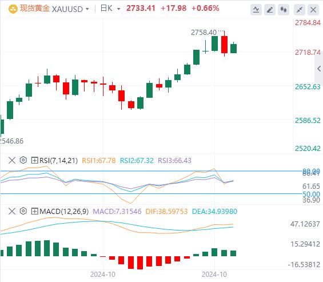Expand the right side panel chevron
Screen dimensions: 323x282
click(319, 69)
